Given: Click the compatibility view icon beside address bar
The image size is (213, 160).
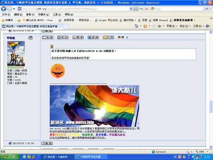Looking at the screenshot, I should [136, 9].
